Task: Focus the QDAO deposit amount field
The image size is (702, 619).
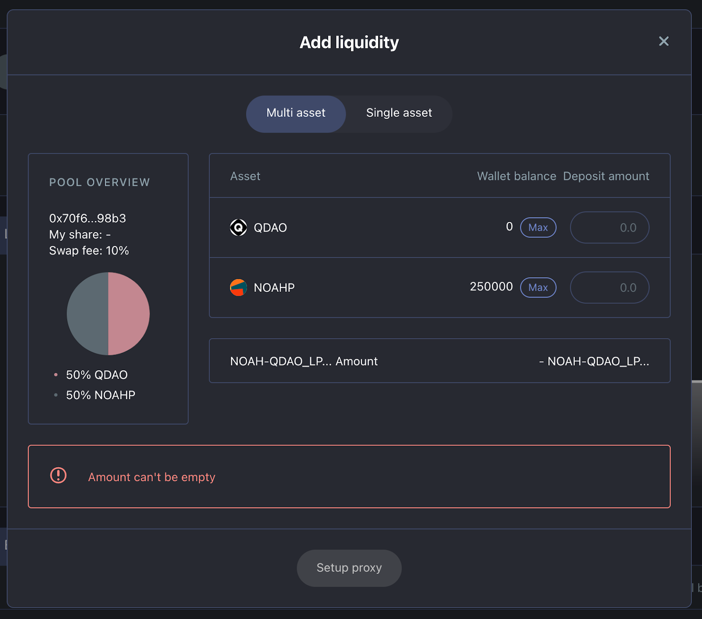Action: pos(609,227)
